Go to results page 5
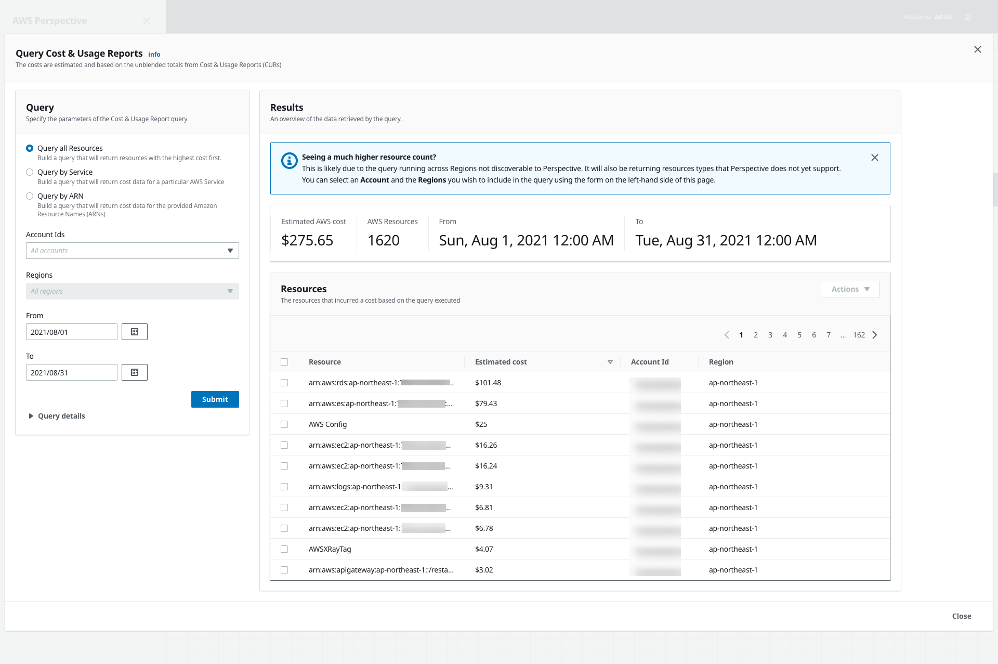This screenshot has height=664, width=998. pyautogui.click(x=799, y=335)
